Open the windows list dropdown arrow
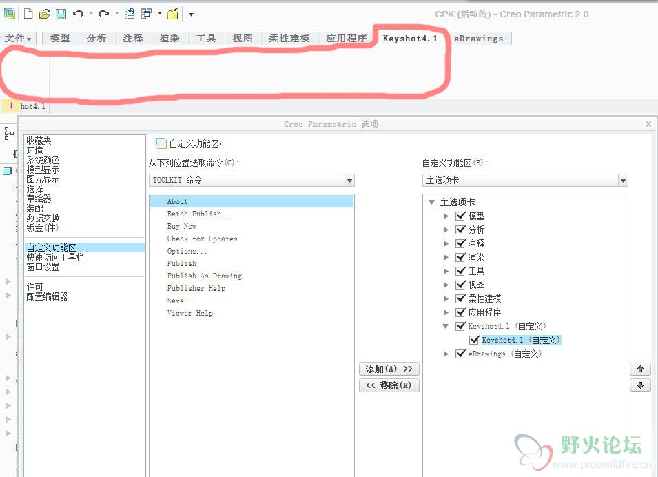Viewport: 658px width, 477px height. [x=159, y=13]
